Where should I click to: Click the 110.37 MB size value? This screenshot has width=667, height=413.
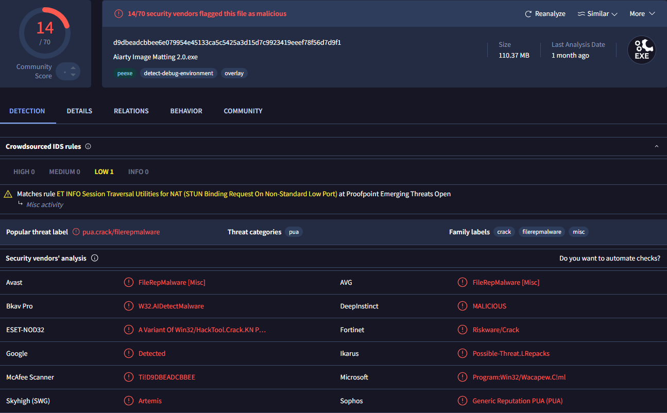point(514,55)
